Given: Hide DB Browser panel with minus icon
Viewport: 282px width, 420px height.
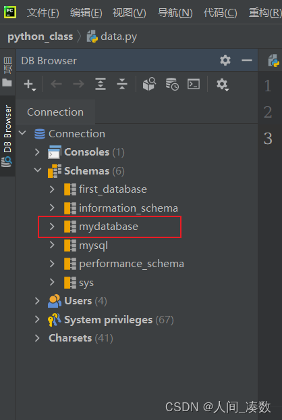Looking at the screenshot, I should point(247,61).
